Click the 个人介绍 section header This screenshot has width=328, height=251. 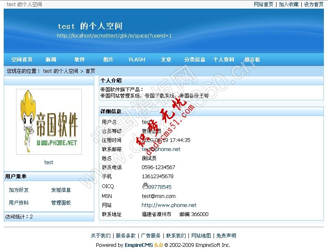coord(211,81)
